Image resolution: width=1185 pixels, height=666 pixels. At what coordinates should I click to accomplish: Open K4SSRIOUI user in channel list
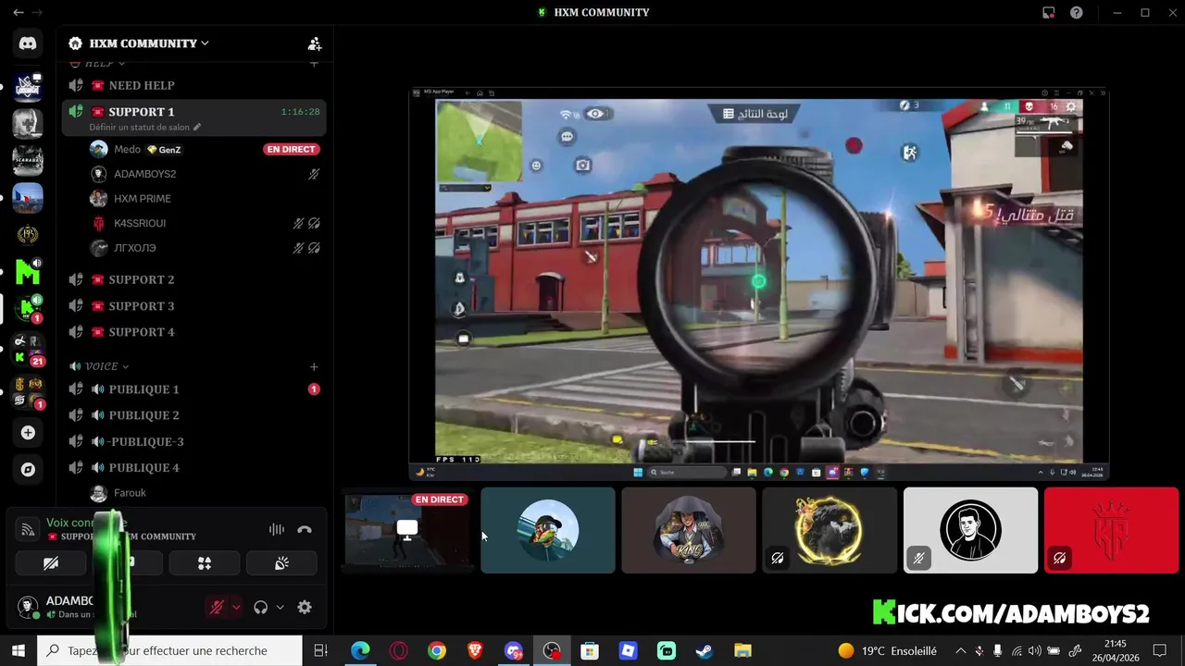(204, 223)
